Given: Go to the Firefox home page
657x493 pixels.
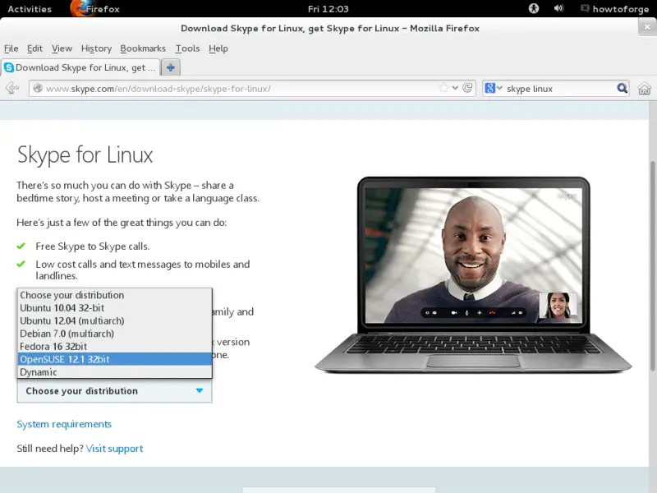Looking at the screenshot, I should point(645,88).
